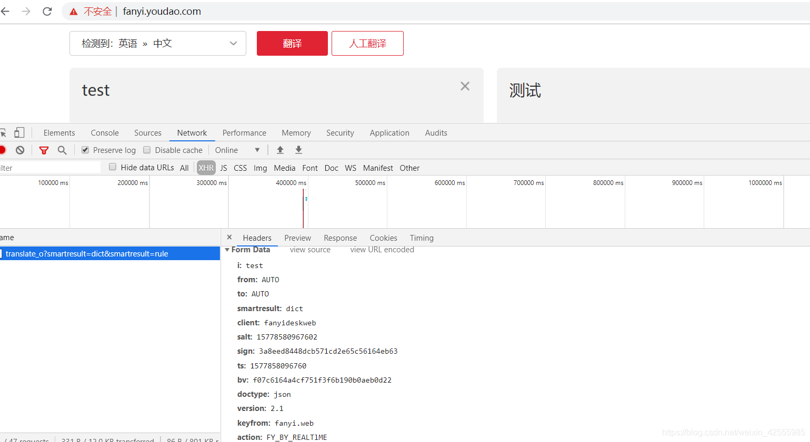The height and width of the screenshot is (442, 810).
Task: Filter network requests by Manifest
Action: [x=378, y=168]
